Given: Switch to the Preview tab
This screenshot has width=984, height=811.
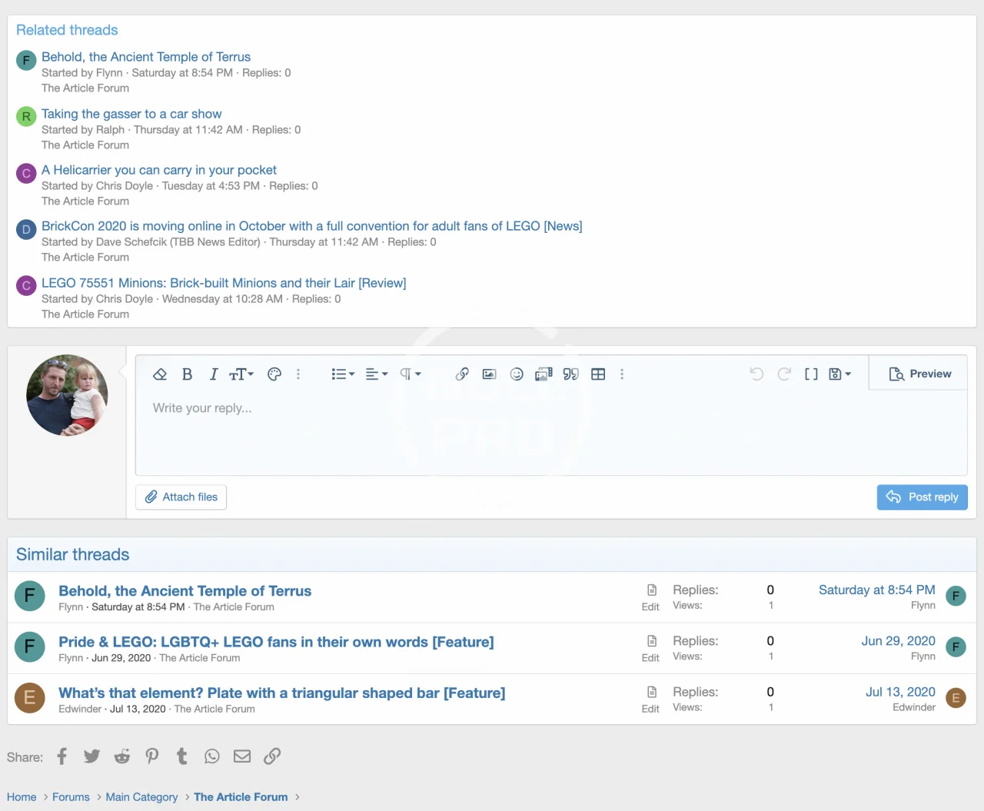Looking at the screenshot, I should [x=919, y=374].
